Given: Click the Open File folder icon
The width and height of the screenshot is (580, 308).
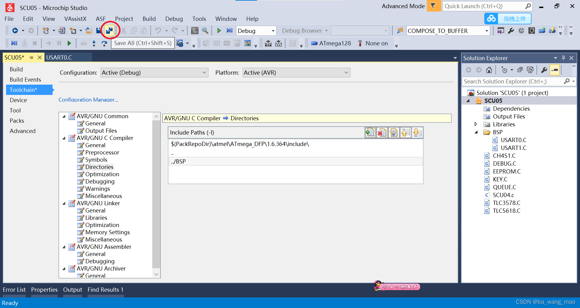Looking at the screenshot, I should point(89,31).
